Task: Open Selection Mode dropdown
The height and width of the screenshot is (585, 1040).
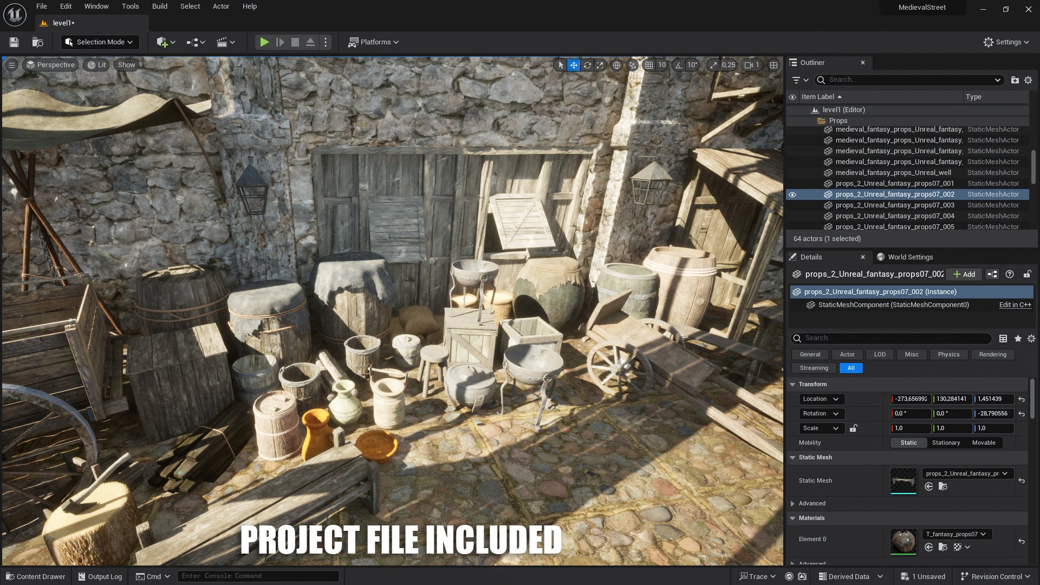Action: (100, 42)
